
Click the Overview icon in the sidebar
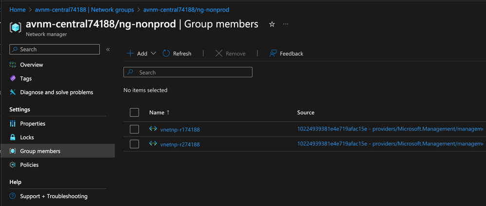click(13, 65)
